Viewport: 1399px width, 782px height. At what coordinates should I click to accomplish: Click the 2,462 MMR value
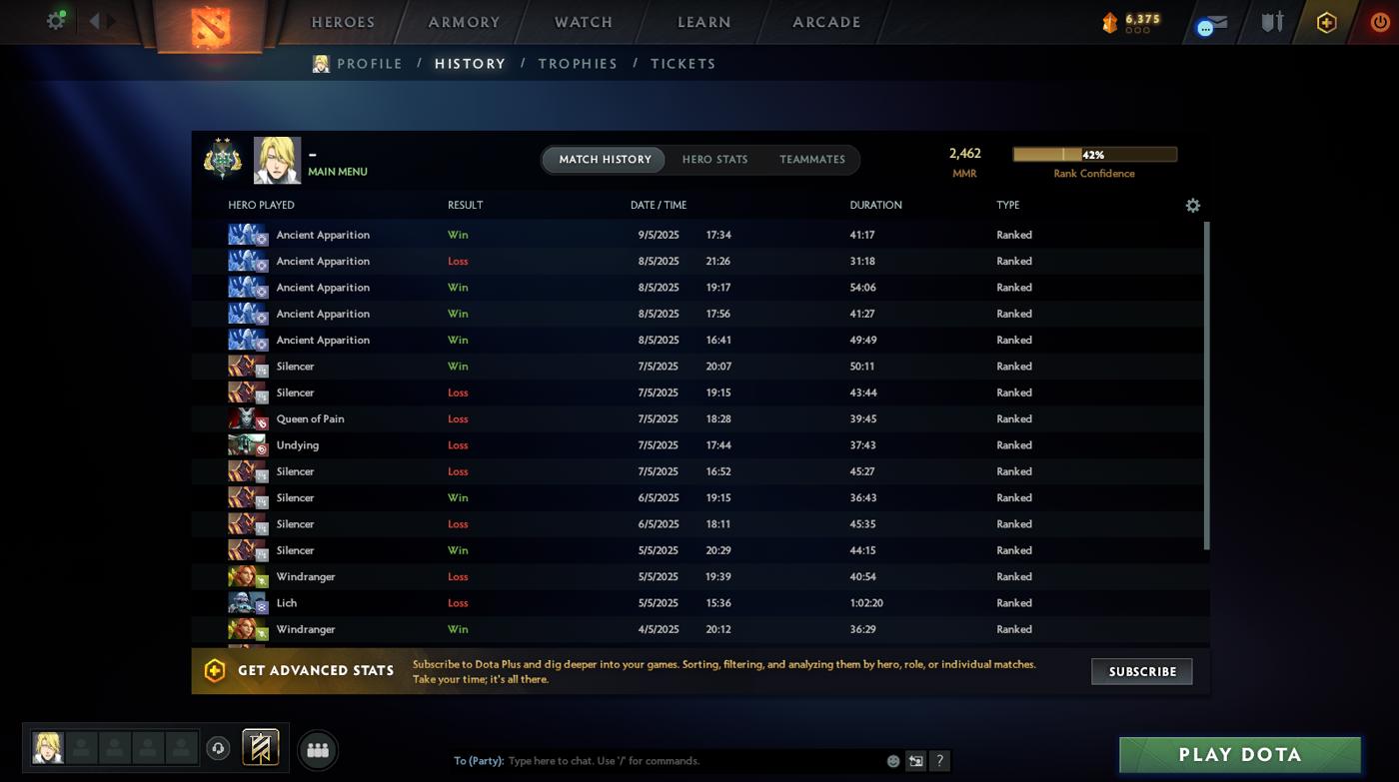[x=965, y=154]
